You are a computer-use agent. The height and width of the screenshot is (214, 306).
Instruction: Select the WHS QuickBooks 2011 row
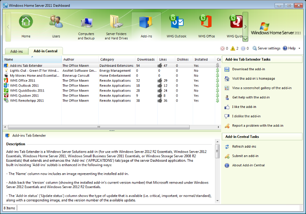[111, 91]
